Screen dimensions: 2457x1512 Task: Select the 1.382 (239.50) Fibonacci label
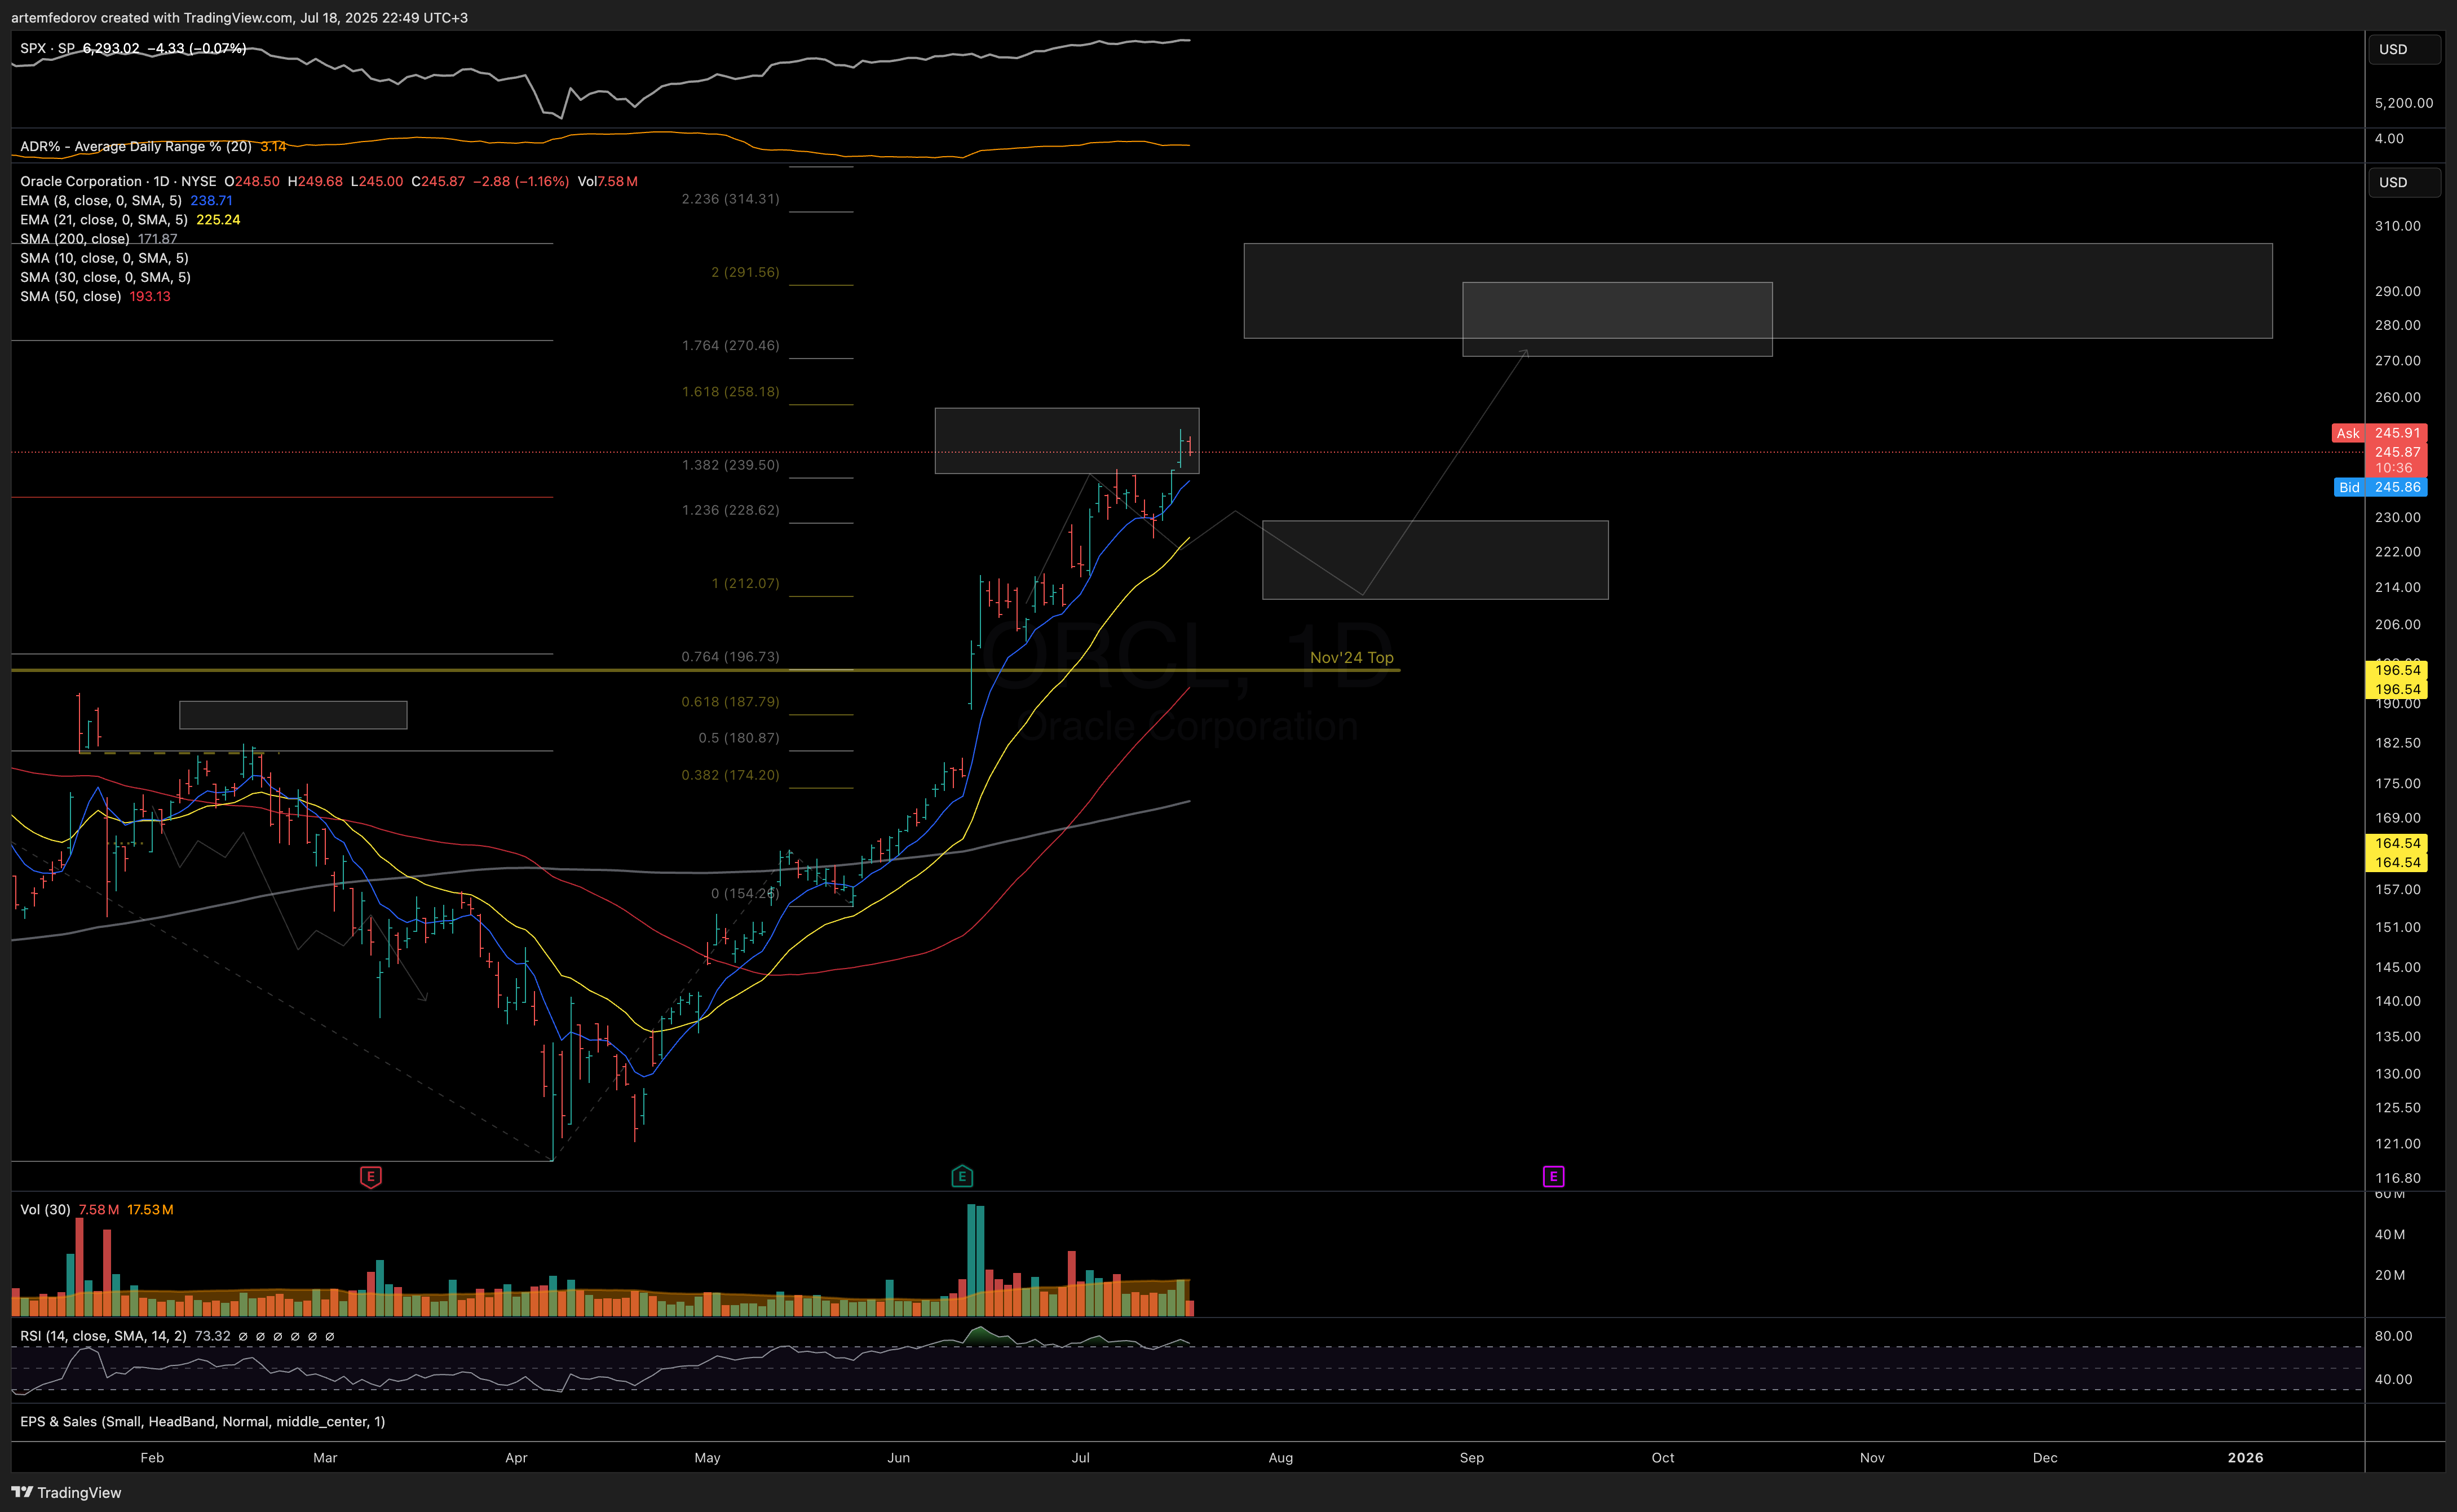coord(730,464)
